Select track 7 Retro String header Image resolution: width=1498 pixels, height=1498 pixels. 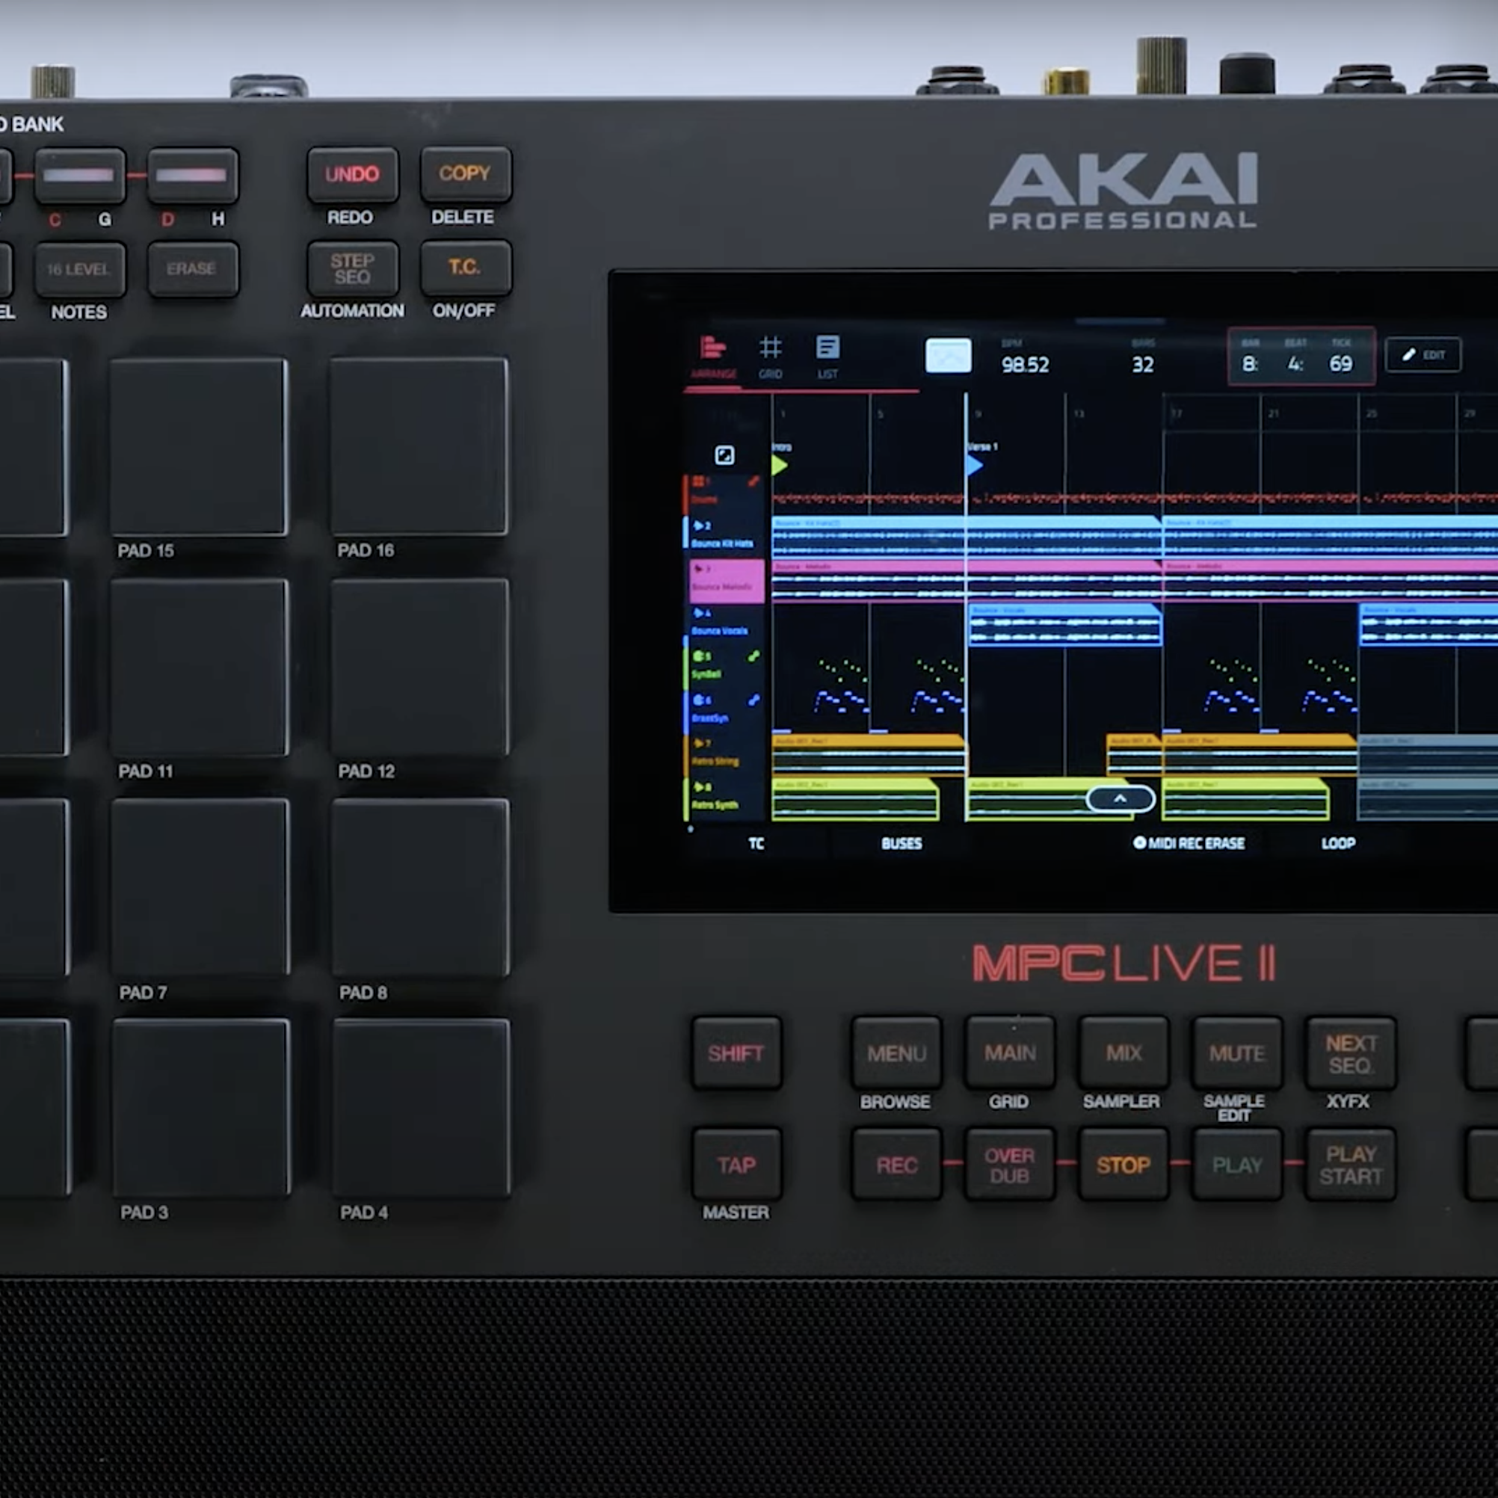click(724, 753)
